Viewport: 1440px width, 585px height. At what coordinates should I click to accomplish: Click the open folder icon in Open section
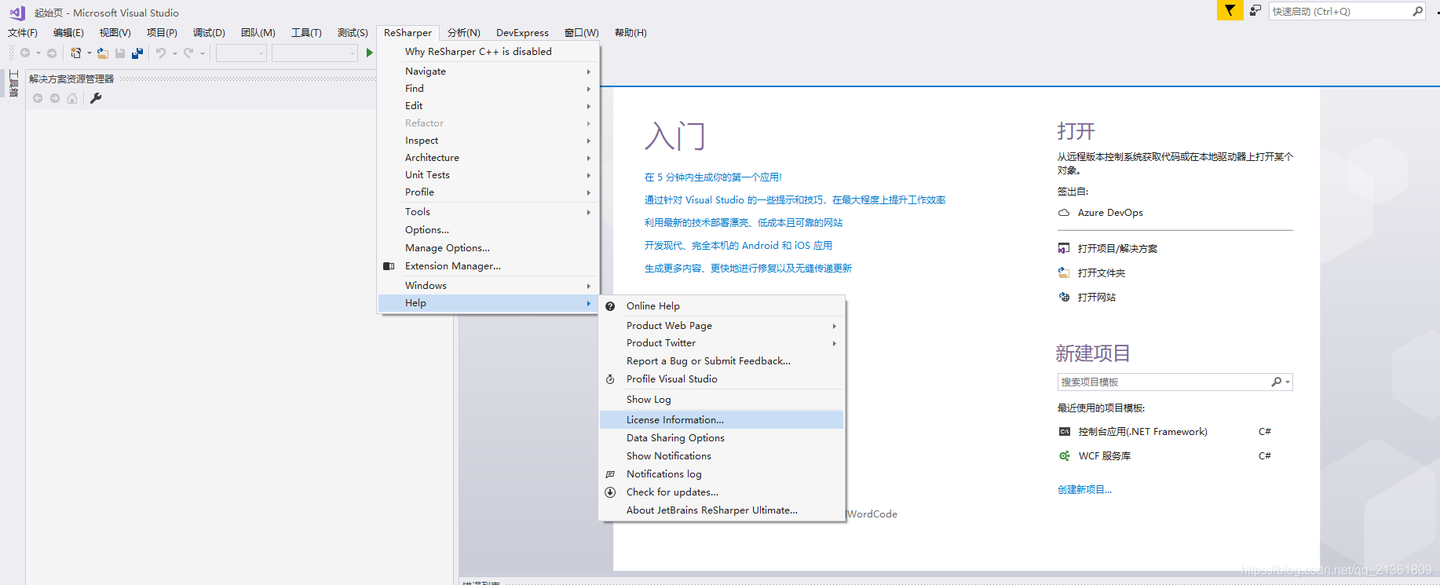[x=1064, y=273]
